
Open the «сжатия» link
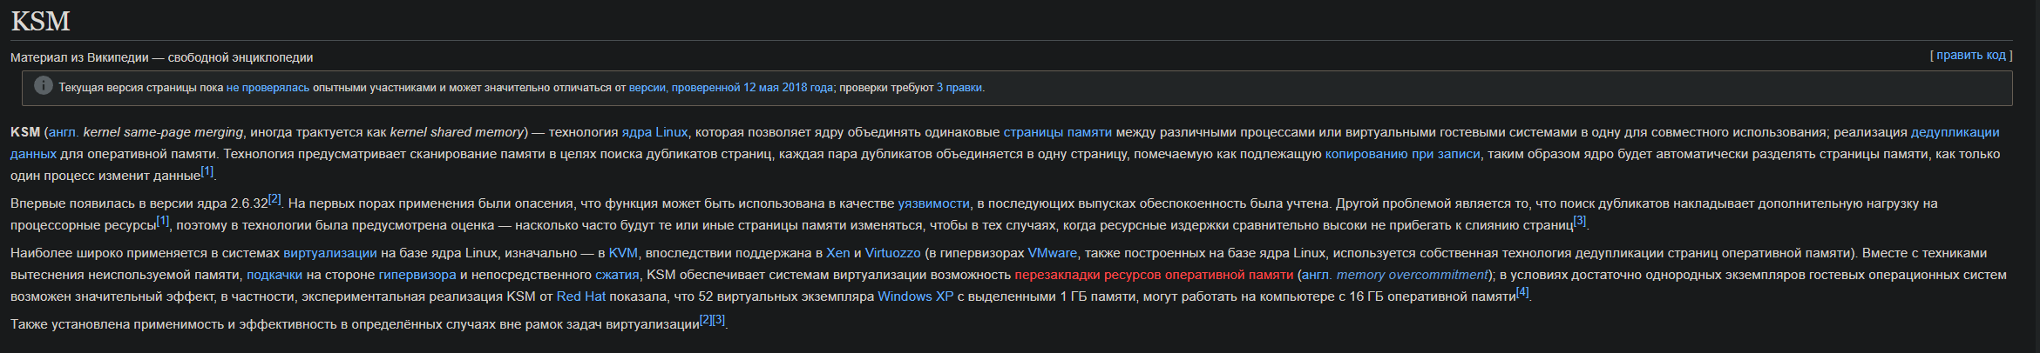tap(617, 275)
